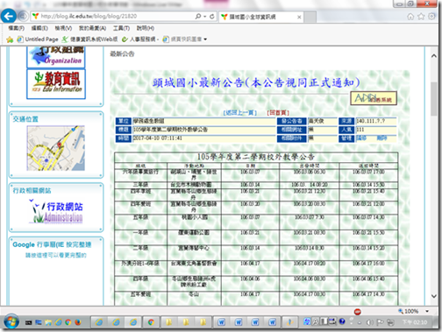Open the Favorites star icon at top right
442x332 pixels.
421,17
